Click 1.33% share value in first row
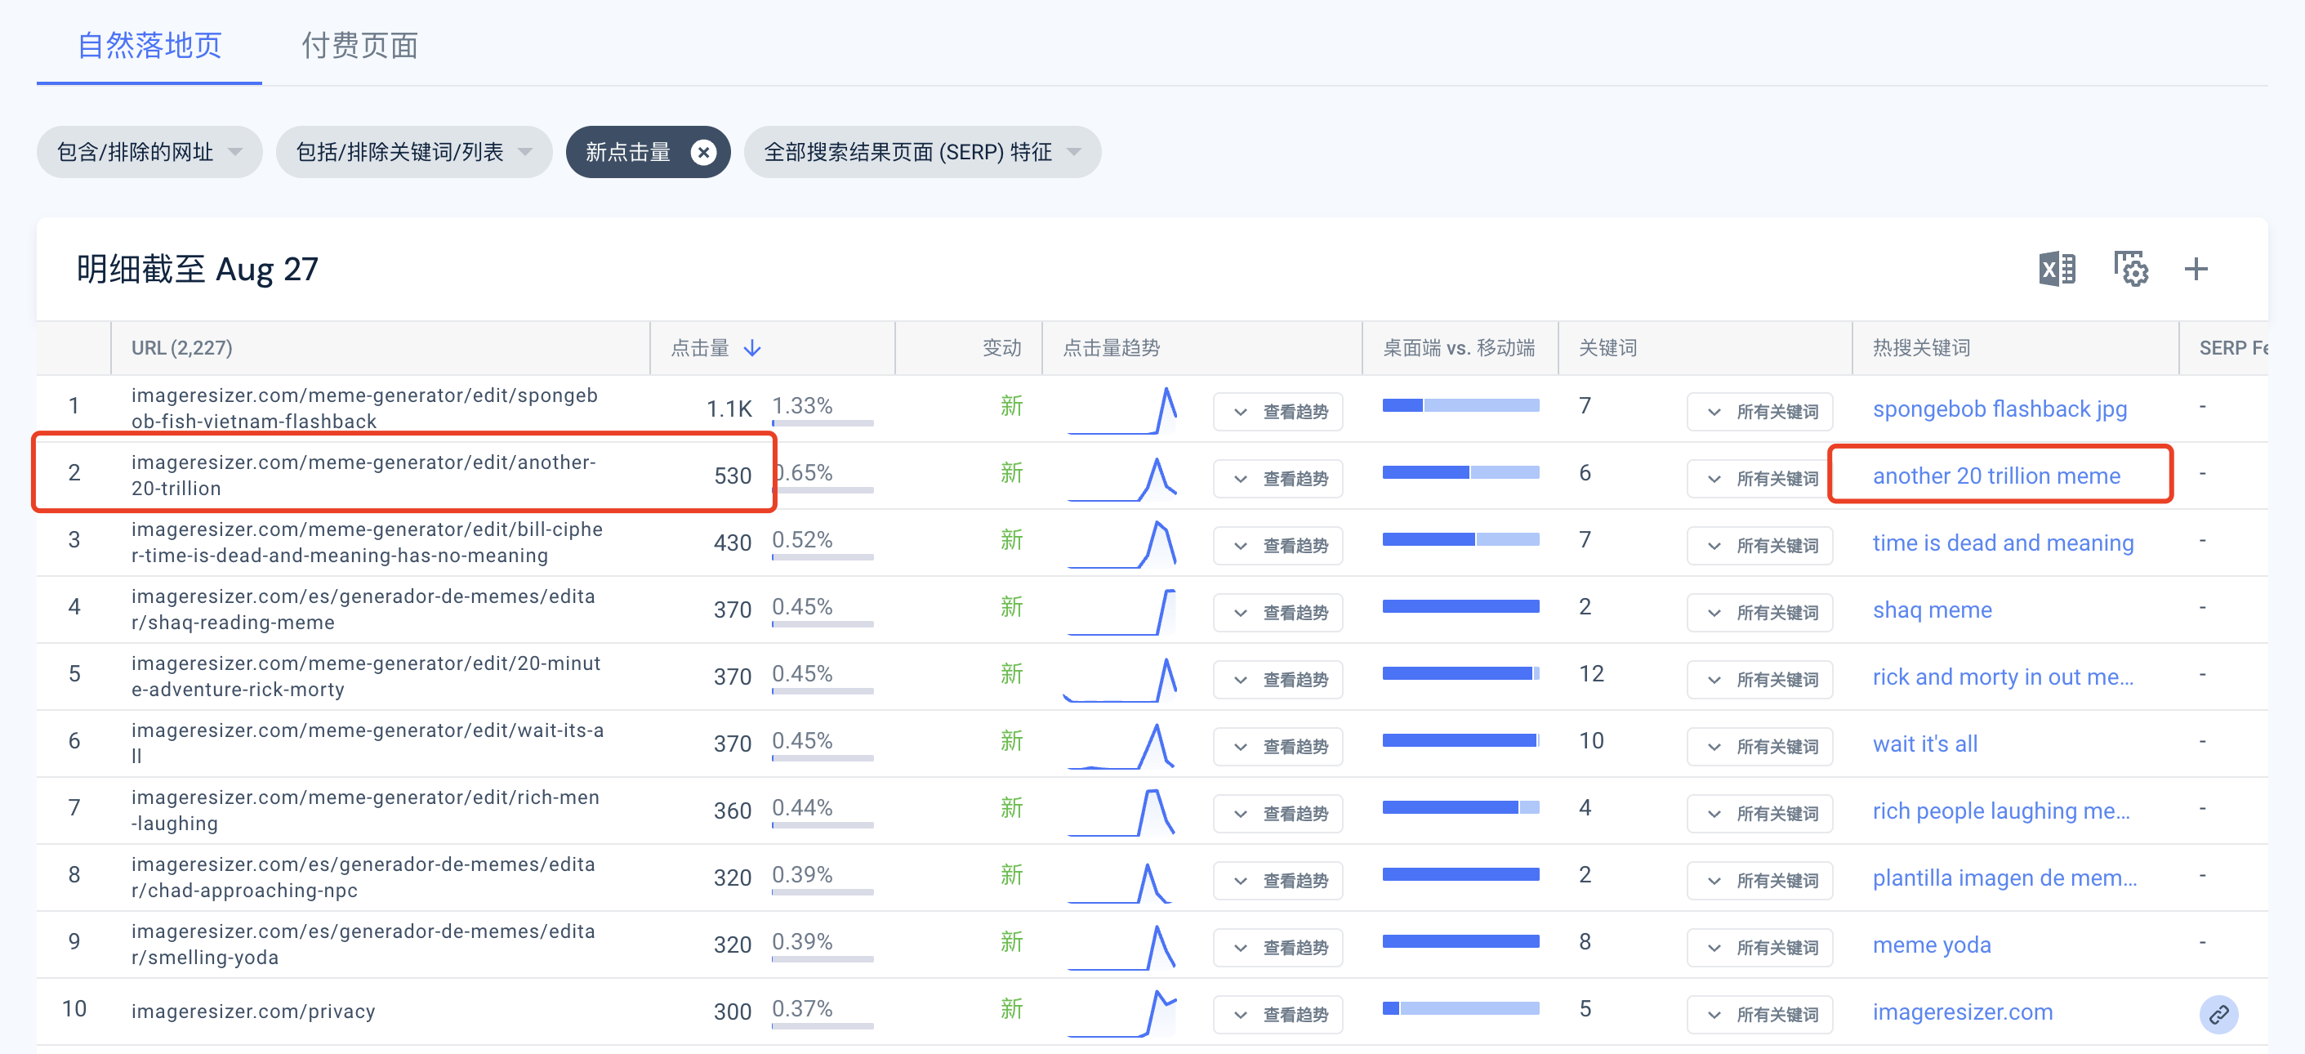 click(x=802, y=406)
